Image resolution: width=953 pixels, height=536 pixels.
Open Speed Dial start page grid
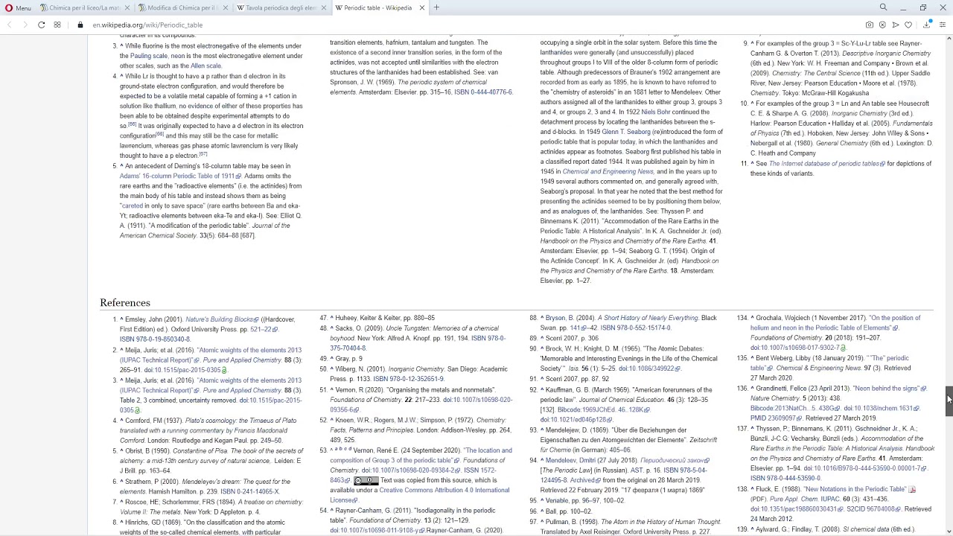[x=57, y=25]
